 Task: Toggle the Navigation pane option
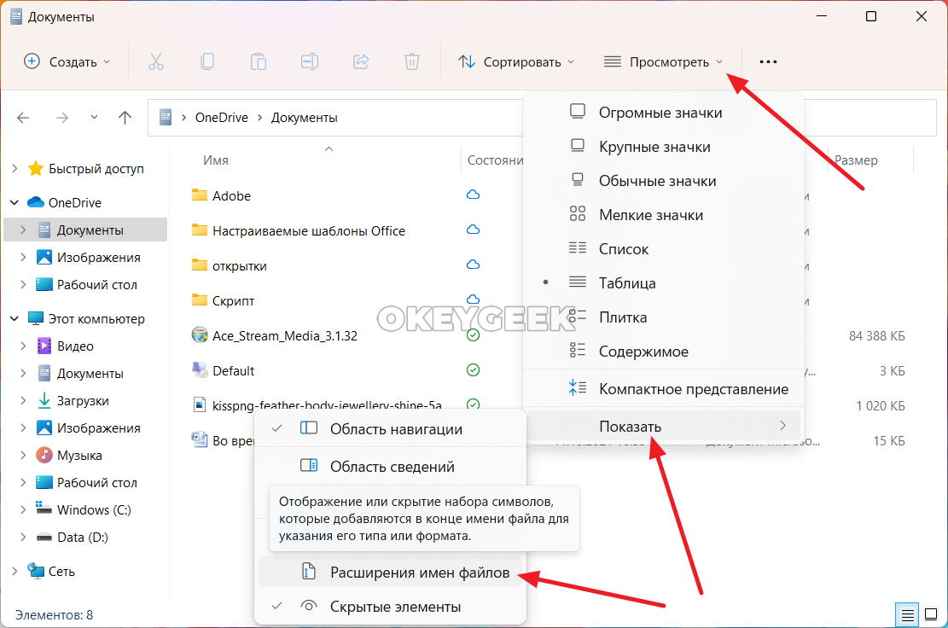click(390, 429)
